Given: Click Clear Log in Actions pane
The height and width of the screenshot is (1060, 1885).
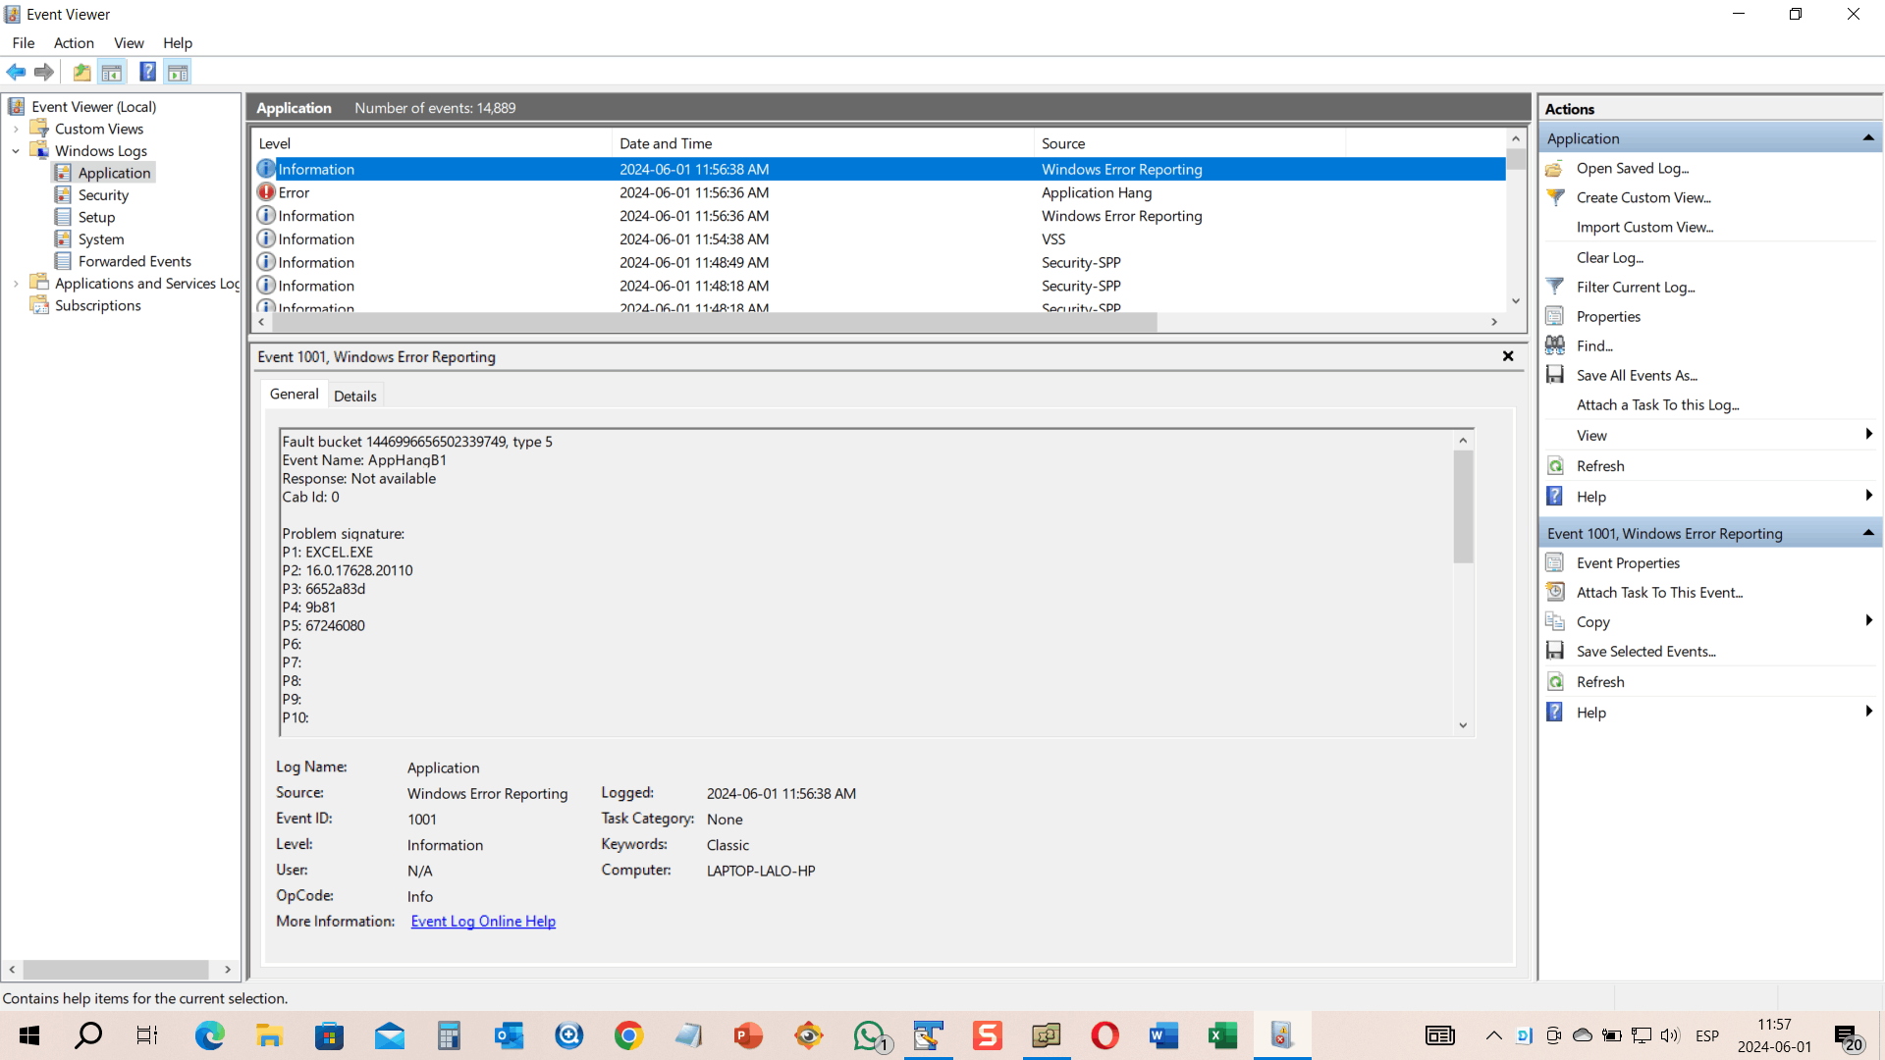Looking at the screenshot, I should (1609, 257).
